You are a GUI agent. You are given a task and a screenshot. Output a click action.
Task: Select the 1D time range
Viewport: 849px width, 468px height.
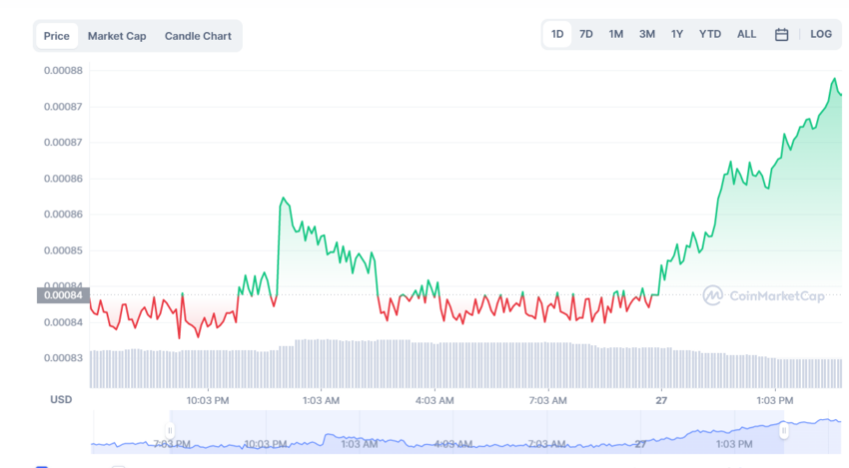(557, 34)
